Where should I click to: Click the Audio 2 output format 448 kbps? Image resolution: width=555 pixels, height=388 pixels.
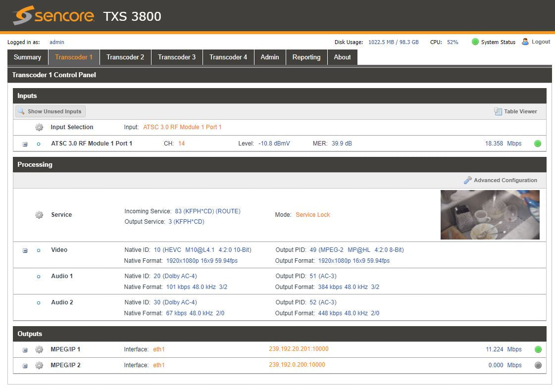pos(348,313)
